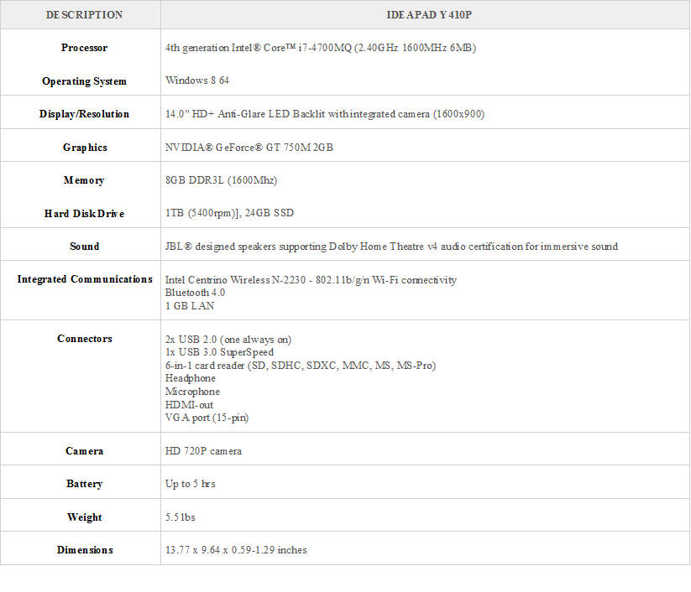
Task: Click the HDMI-out connector entry
Action: (x=189, y=405)
